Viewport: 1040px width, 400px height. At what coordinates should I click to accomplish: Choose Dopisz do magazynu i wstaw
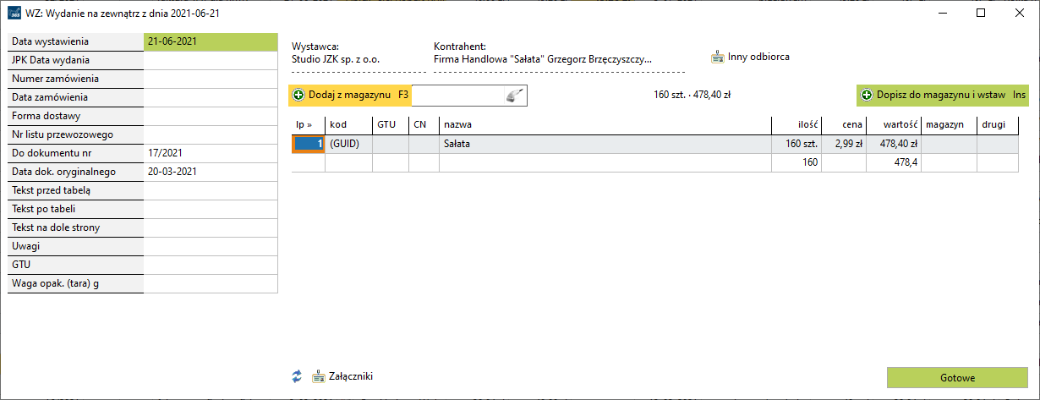point(943,96)
